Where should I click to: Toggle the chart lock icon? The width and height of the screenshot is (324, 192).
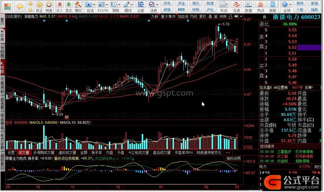(x=231, y=16)
